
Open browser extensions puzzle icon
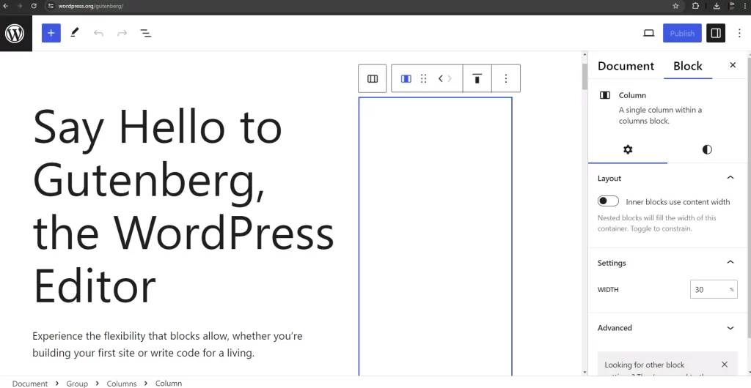coord(695,6)
